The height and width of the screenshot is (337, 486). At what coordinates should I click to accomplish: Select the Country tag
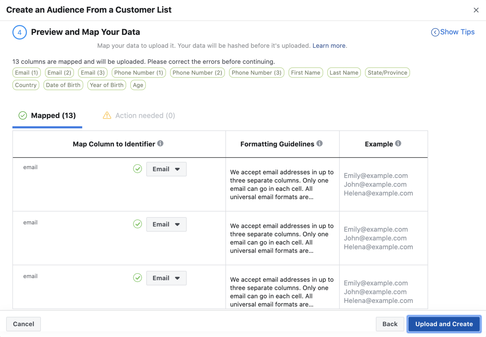click(26, 85)
